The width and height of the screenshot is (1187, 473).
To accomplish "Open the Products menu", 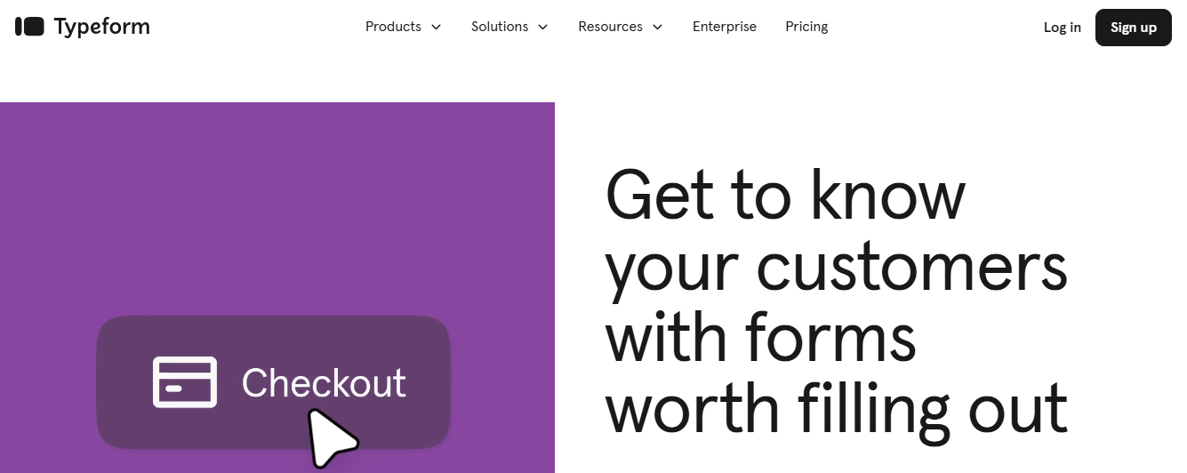I will [x=393, y=27].
